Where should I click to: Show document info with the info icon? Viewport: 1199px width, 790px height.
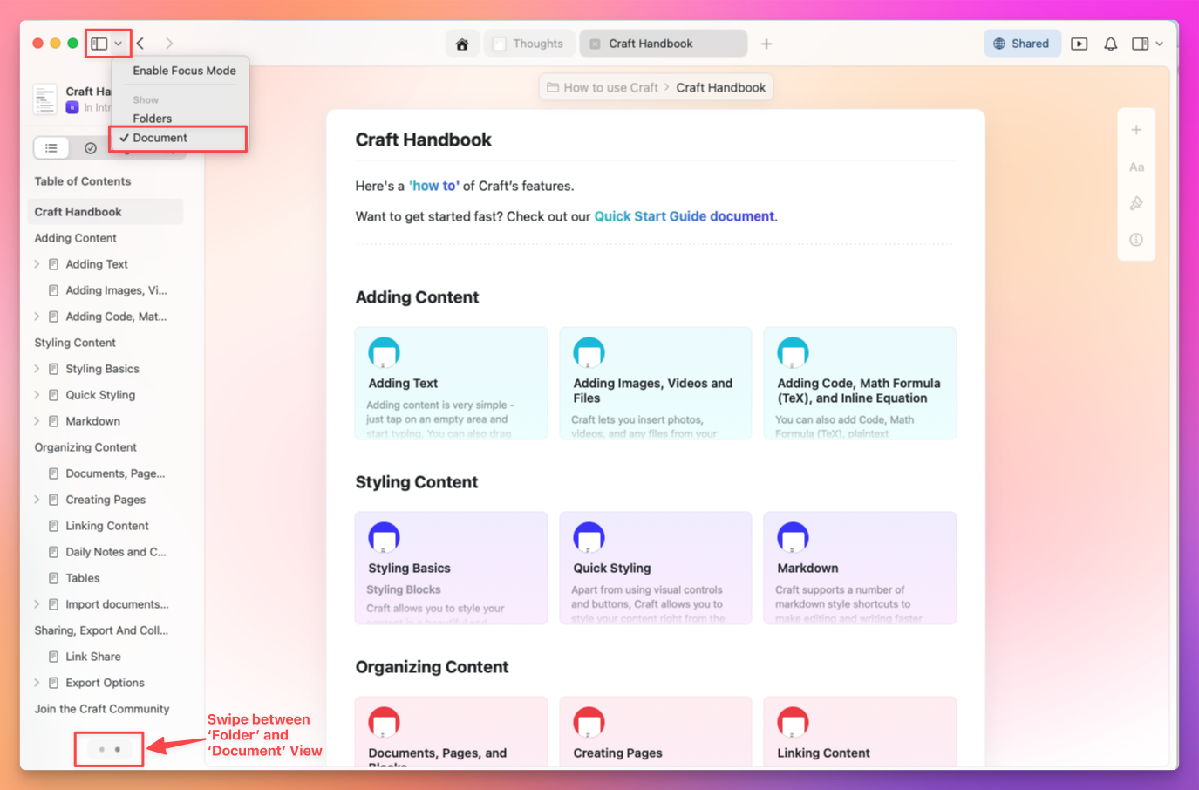[1136, 240]
